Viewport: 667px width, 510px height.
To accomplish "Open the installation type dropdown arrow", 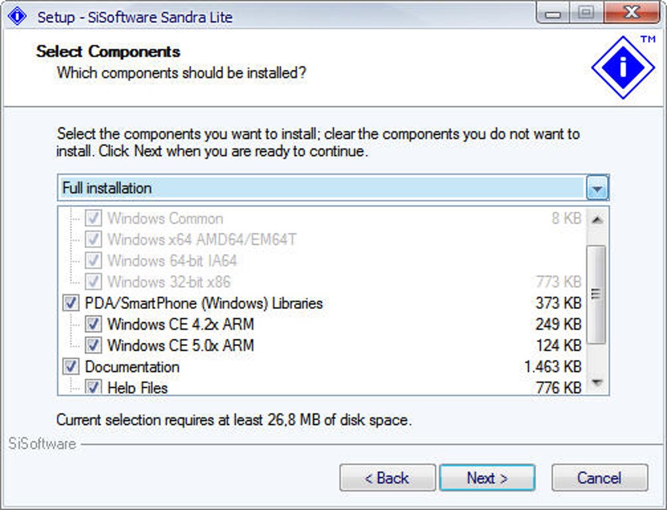I will click(x=598, y=189).
